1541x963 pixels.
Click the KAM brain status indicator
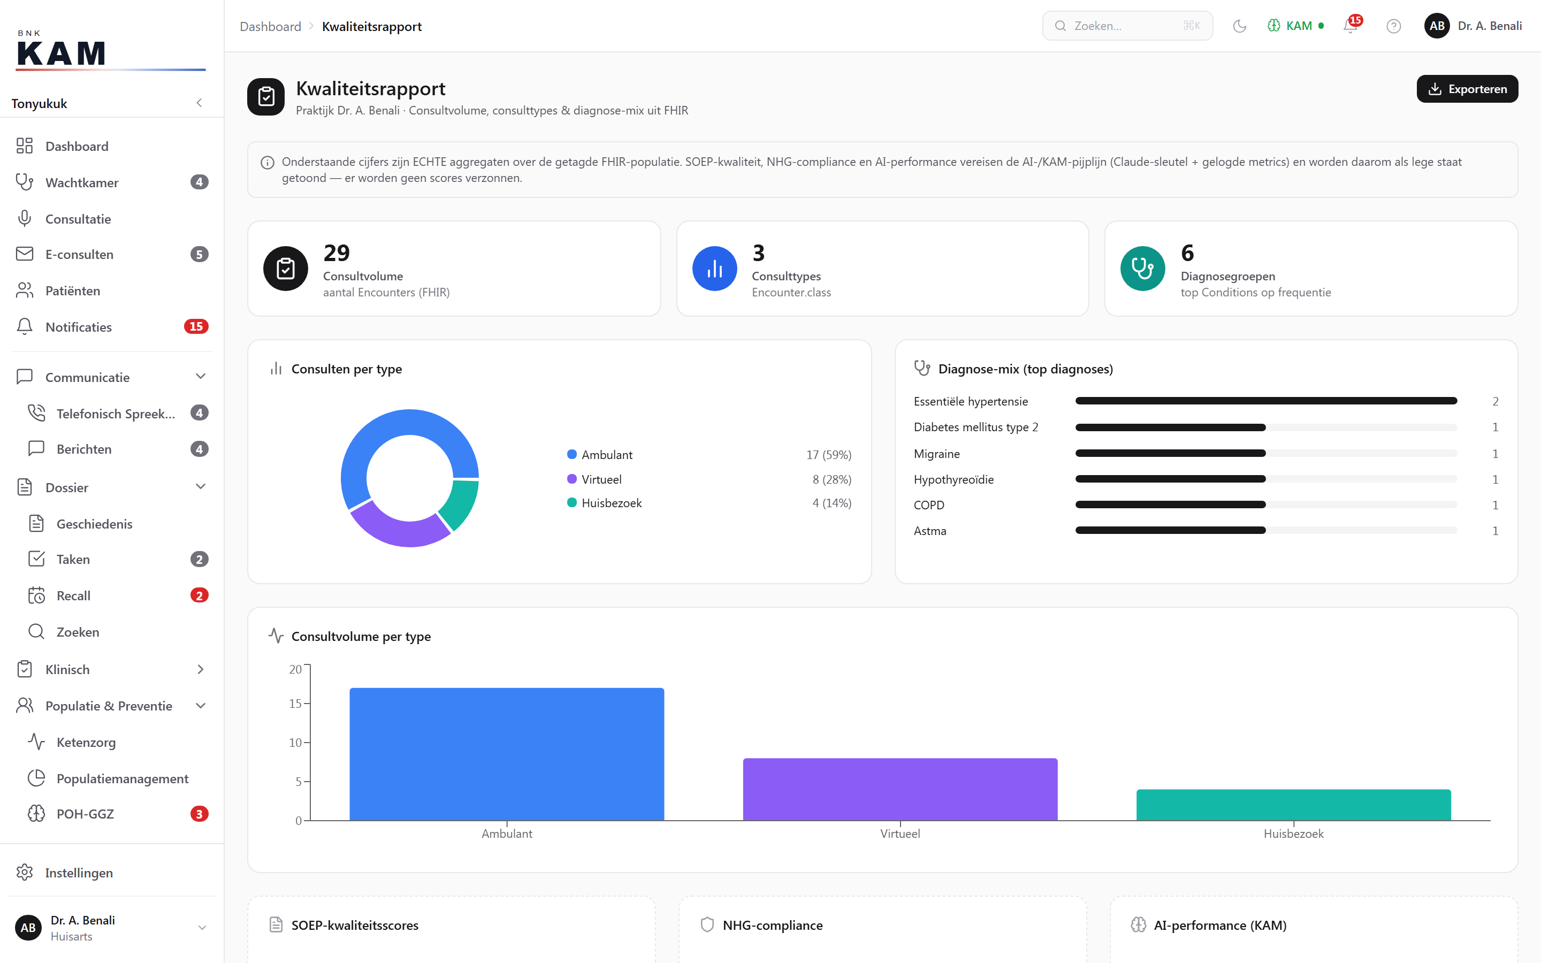pos(1295,26)
